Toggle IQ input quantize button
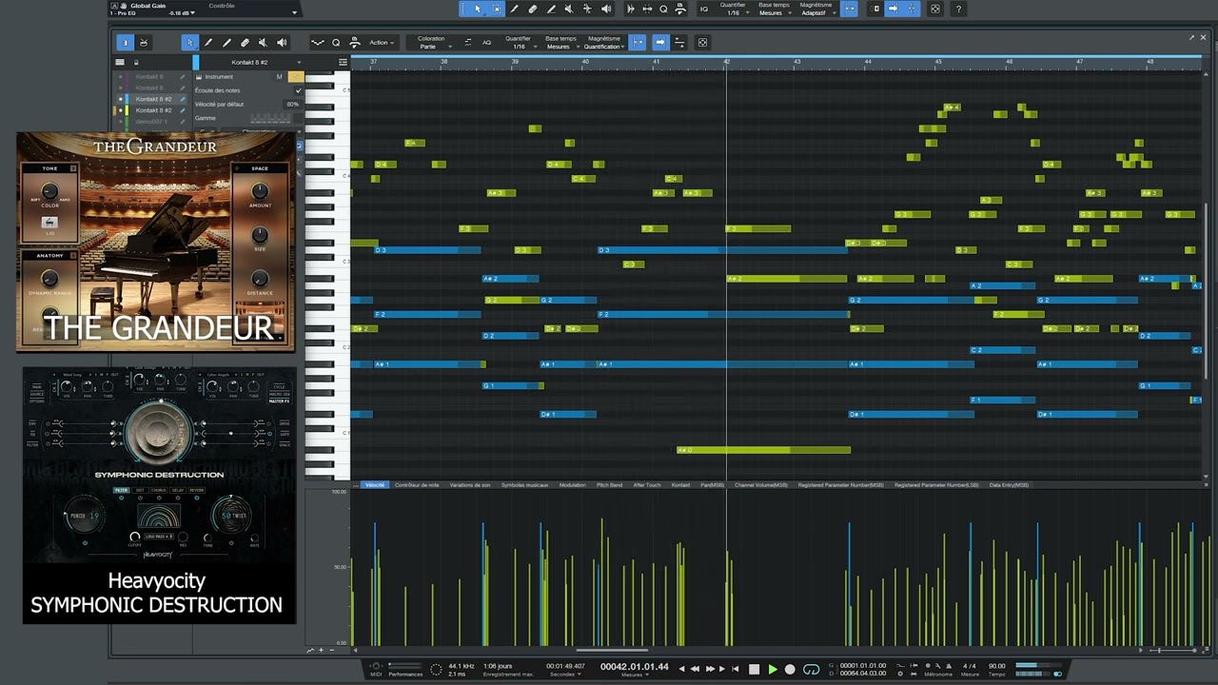The width and height of the screenshot is (1218, 685). [704, 9]
